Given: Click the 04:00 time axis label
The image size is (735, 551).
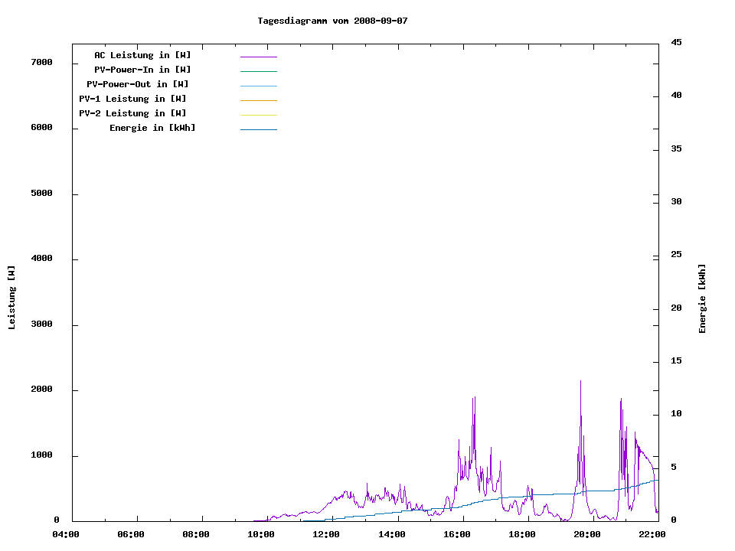Looking at the screenshot, I should point(66,534).
